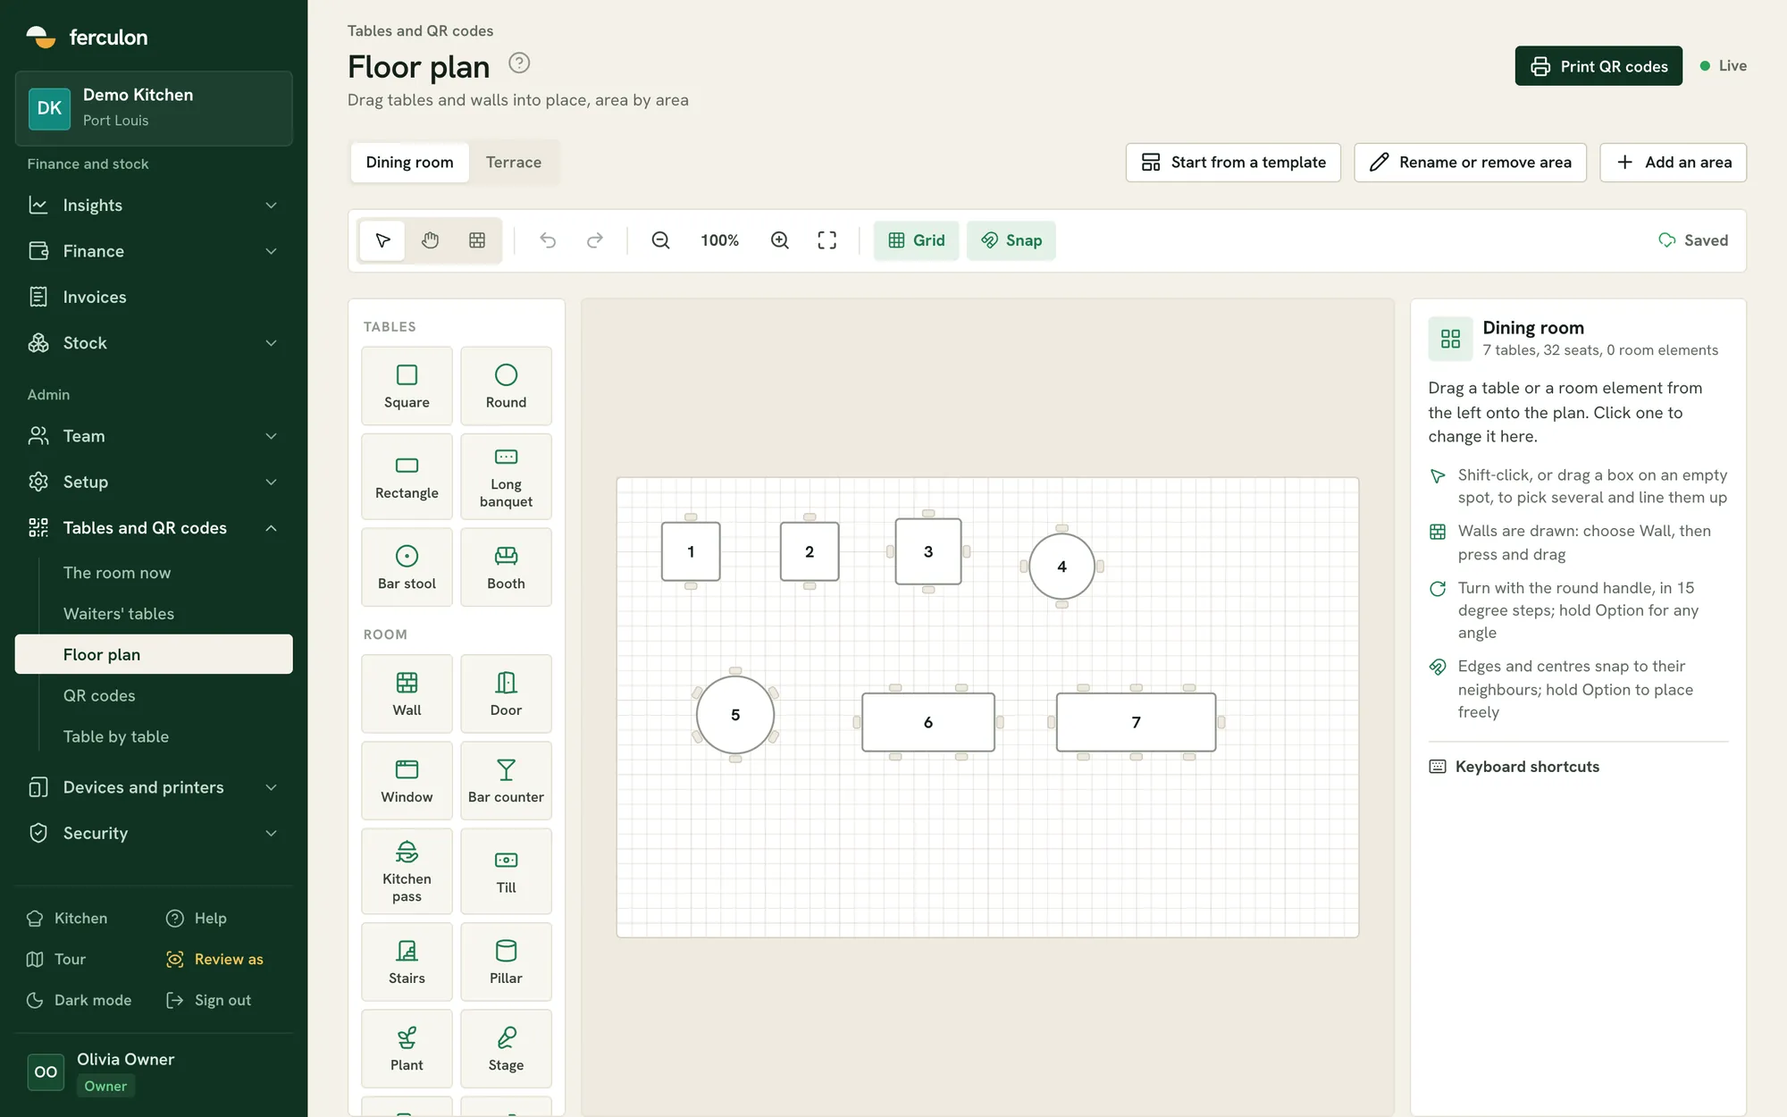Click Rename or remove area
This screenshot has height=1117, width=1787.
click(x=1470, y=163)
